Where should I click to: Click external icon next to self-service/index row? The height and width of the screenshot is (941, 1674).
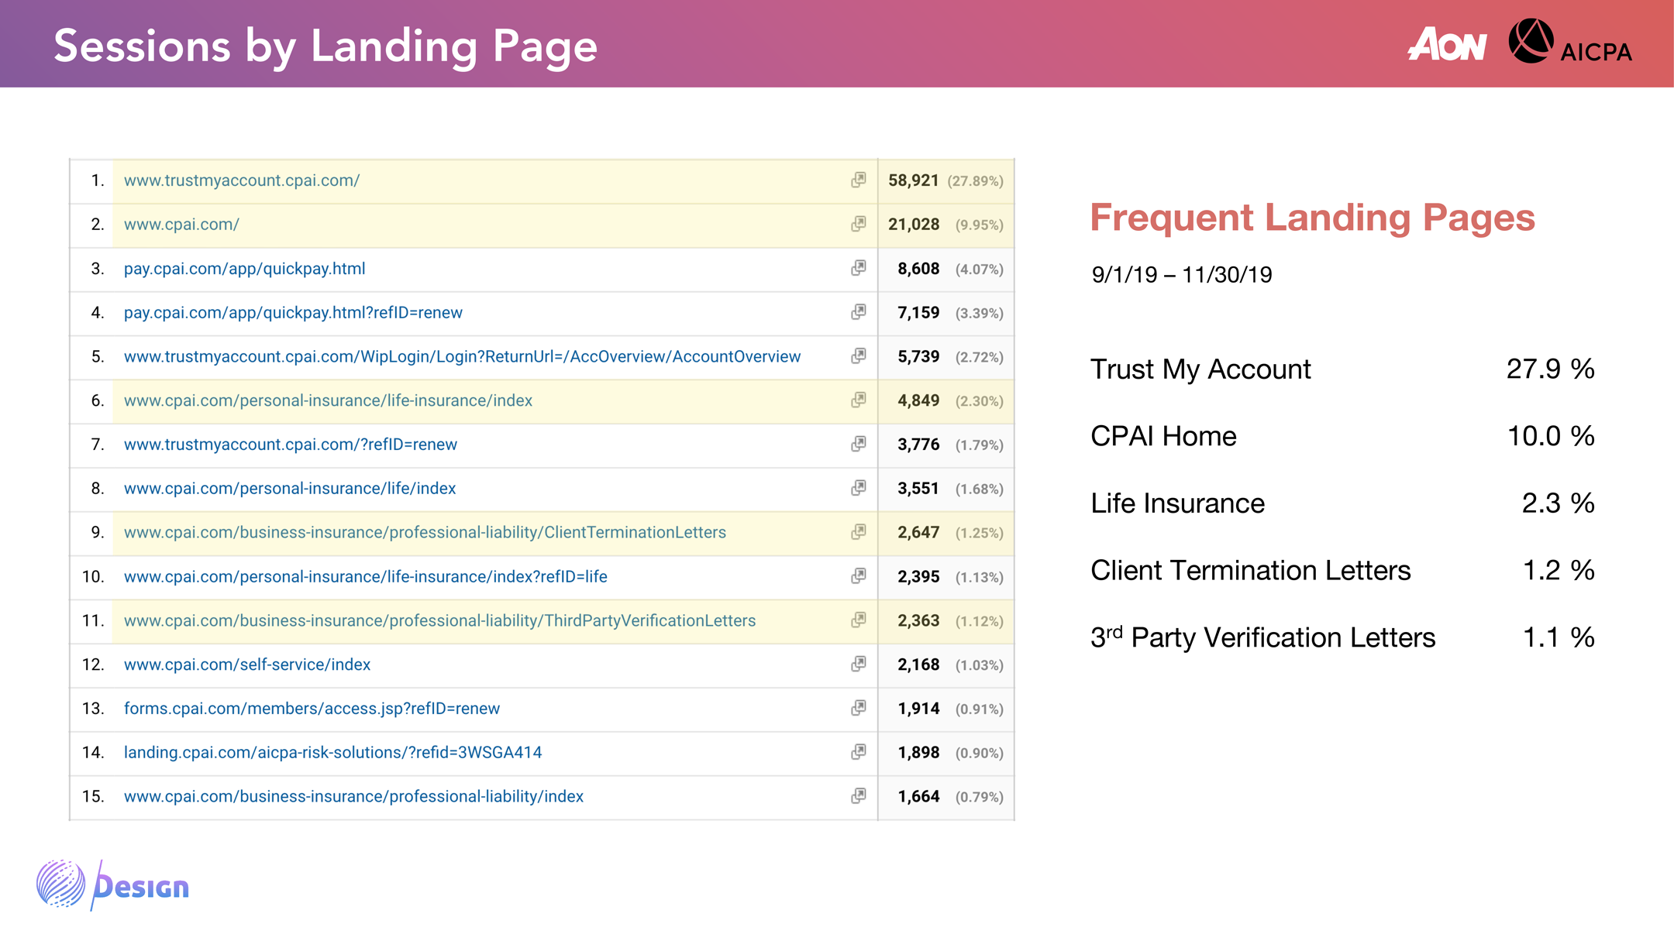pyautogui.click(x=858, y=665)
